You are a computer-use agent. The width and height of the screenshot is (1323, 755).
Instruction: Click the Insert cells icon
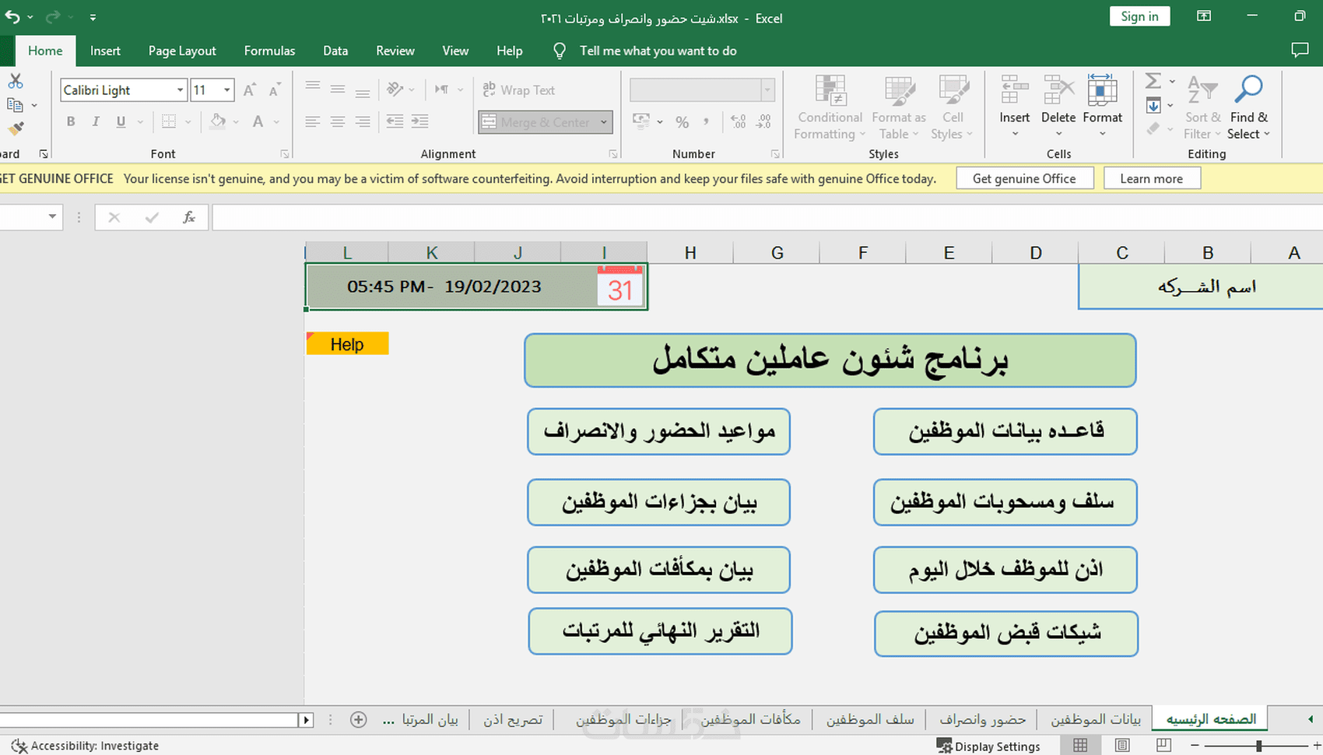[1014, 90]
